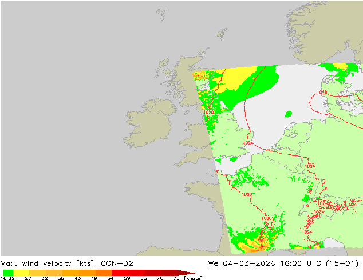
Task: Pick the dark red 70-78 knots legend swatch
Action: tap(169, 273)
